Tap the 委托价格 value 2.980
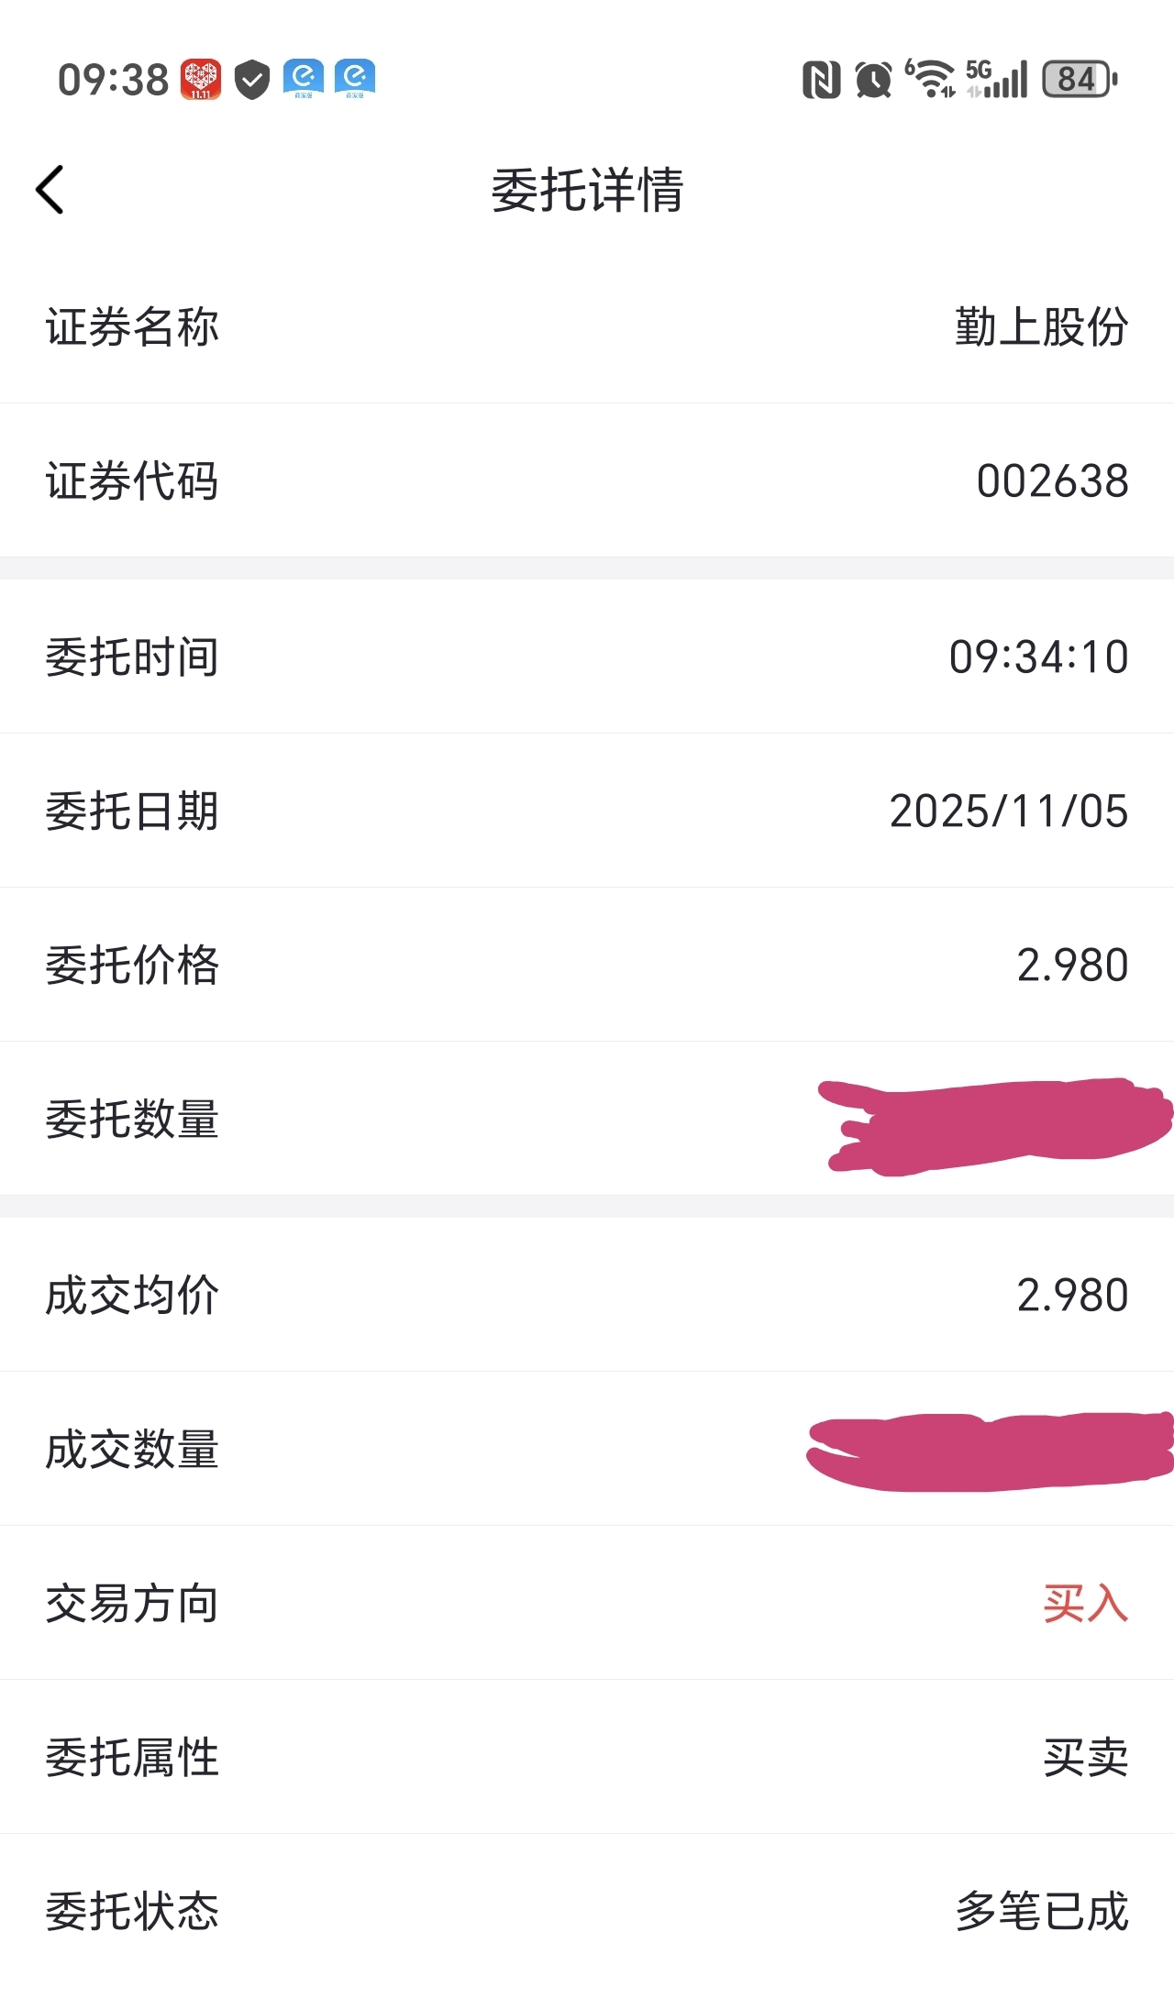This screenshot has width=1174, height=1998. 1071,966
